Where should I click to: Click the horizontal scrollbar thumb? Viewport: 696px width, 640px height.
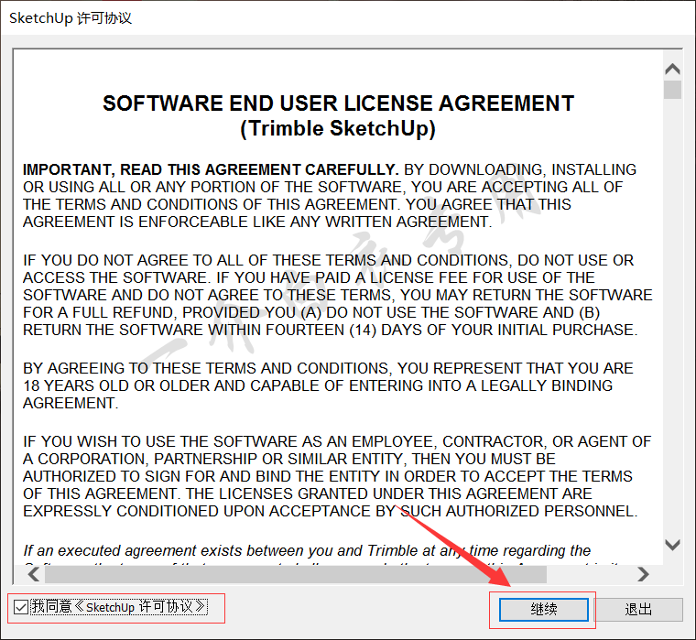click(296, 574)
